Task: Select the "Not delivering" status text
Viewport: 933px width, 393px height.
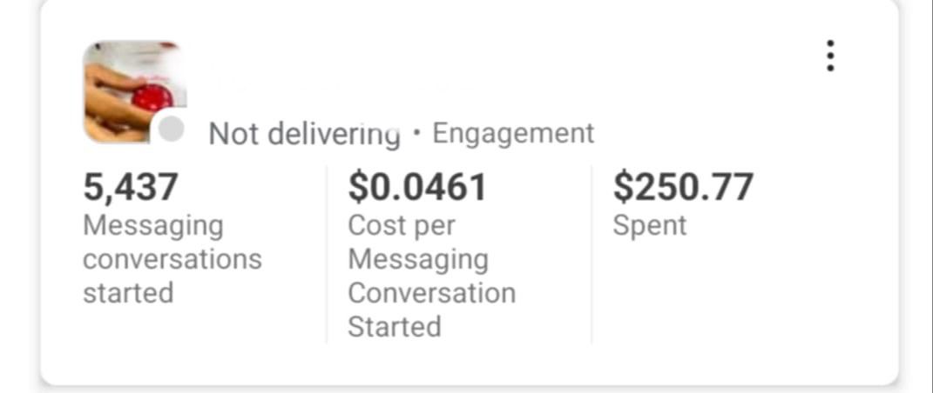Action: point(304,134)
